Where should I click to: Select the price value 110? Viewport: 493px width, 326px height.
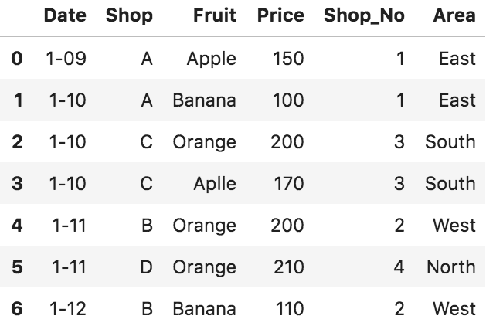click(290, 309)
